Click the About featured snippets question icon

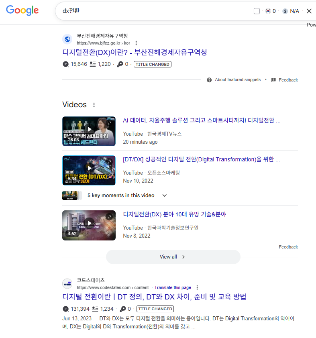[209, 80]
